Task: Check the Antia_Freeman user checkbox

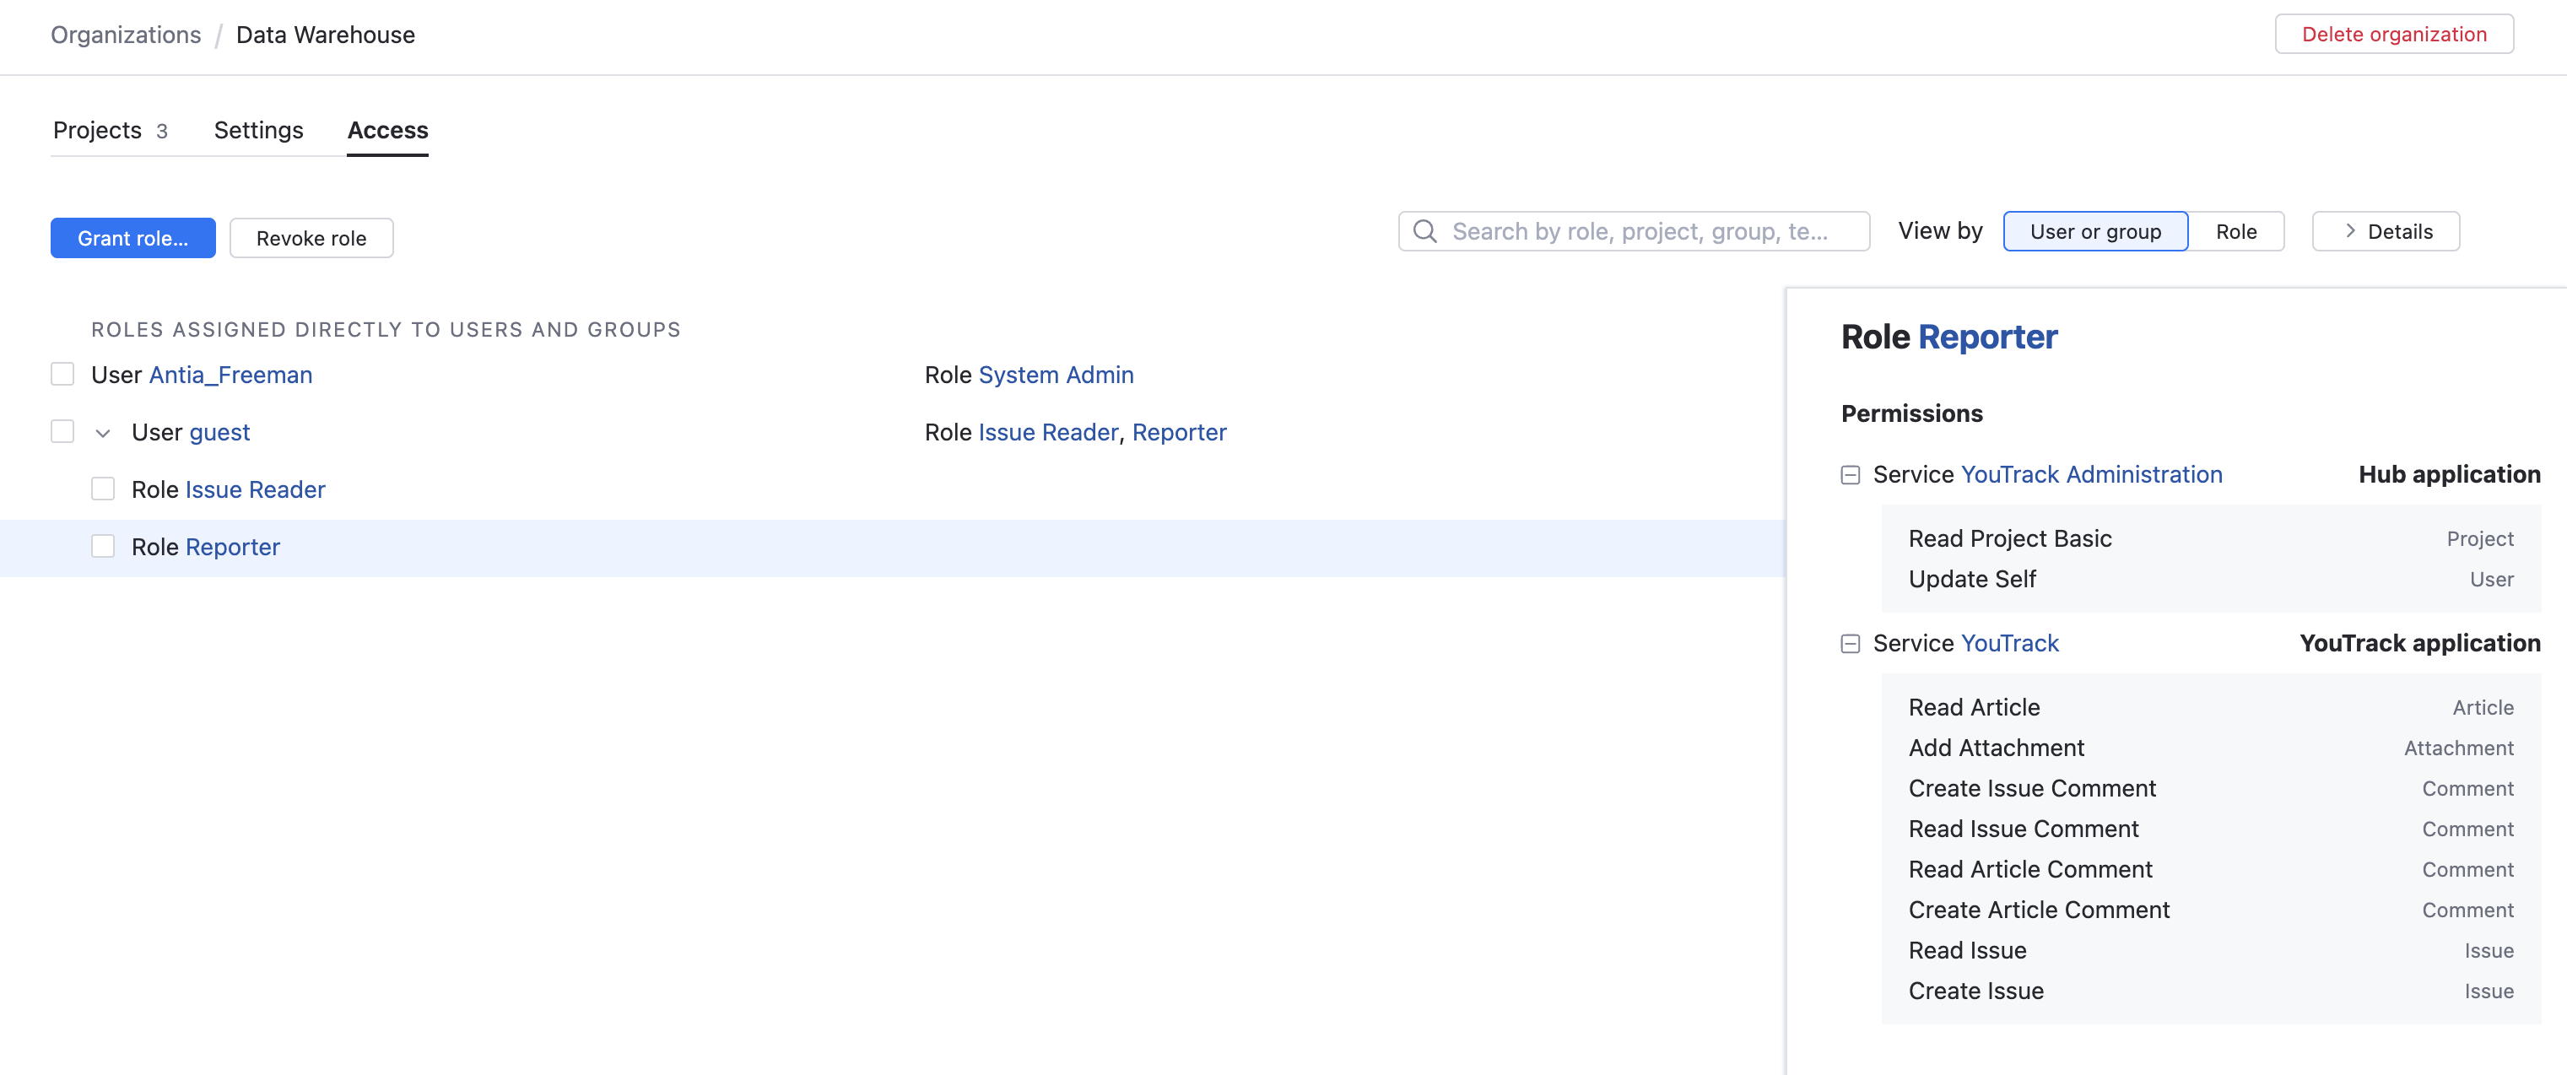Action: pyautogui.click(x=62, y=375)
